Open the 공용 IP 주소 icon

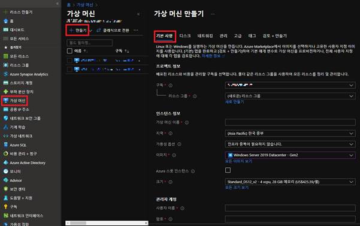point(6,109)
